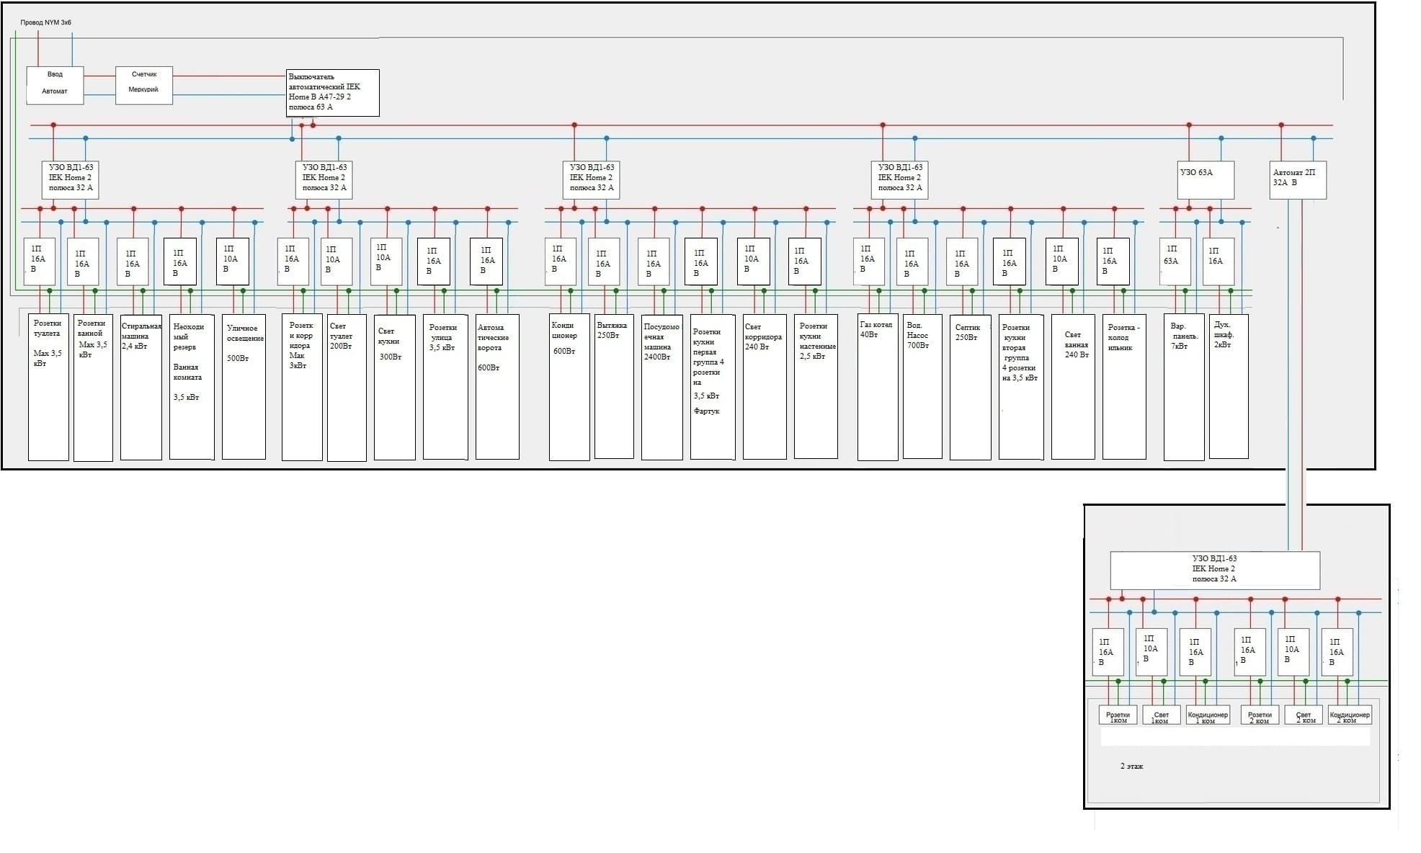Click the Септик 250Вт load box
This screenshot has width=1421, height=853.
970,386
